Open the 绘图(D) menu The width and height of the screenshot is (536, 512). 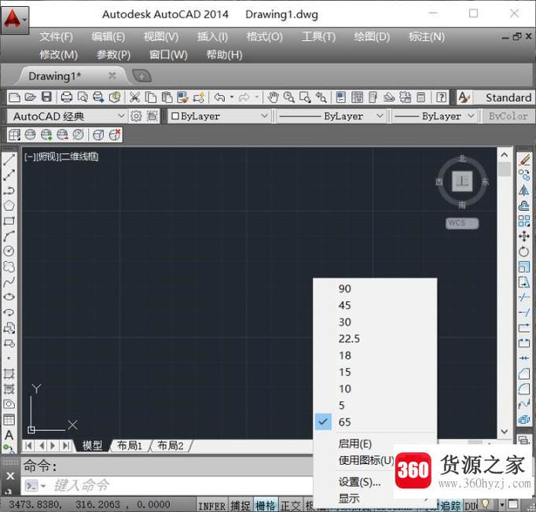[x=372, y=37]
